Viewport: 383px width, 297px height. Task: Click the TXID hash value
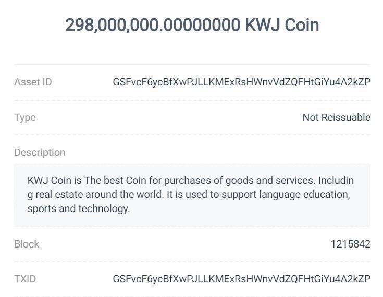tap(241, 279)
